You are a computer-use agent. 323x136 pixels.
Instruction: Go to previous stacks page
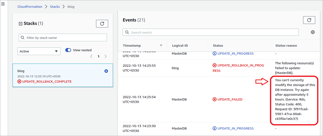[91, 56]
